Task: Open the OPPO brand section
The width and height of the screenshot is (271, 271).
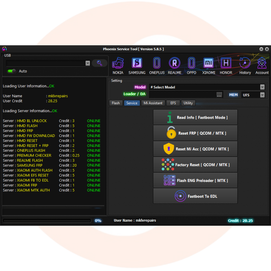Action: coord(192,66)
